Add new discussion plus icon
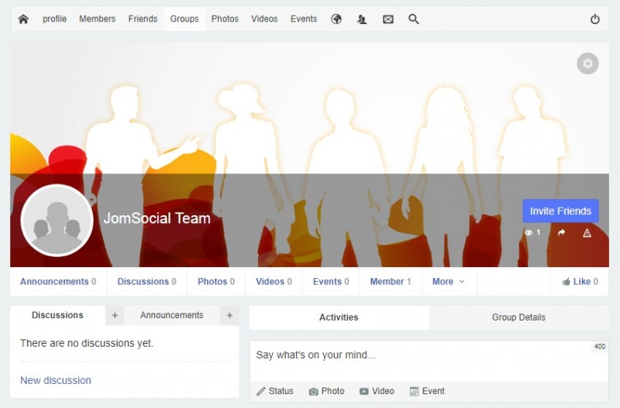Screen dimensions: 620x408 (115, 315)
